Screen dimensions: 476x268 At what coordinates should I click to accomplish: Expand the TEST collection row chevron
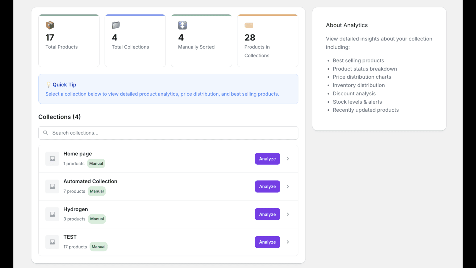(288, 242)
